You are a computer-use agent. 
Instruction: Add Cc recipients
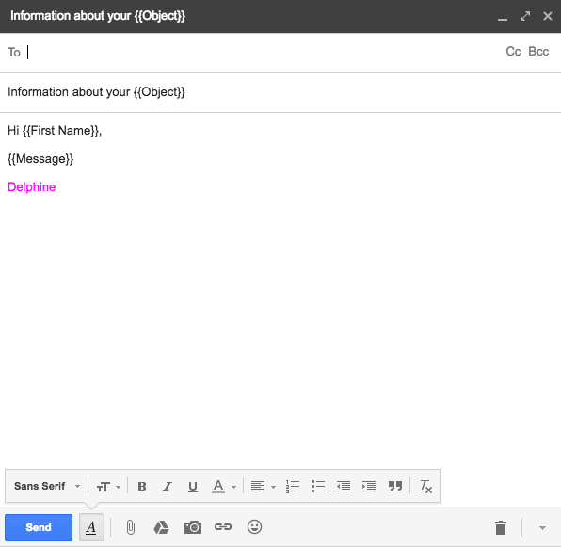click(513, 52)
